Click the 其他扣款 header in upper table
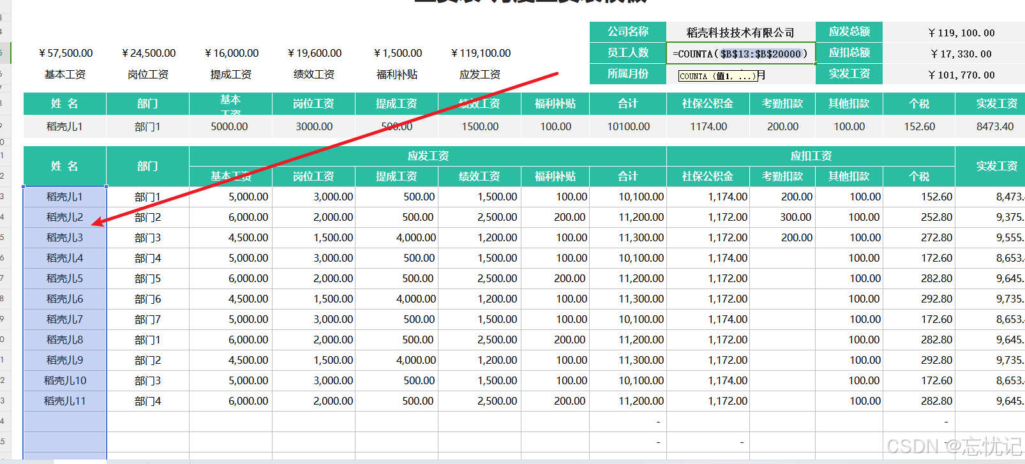The width and height of the screenshot is (1025, 464). tap(849, 103)
